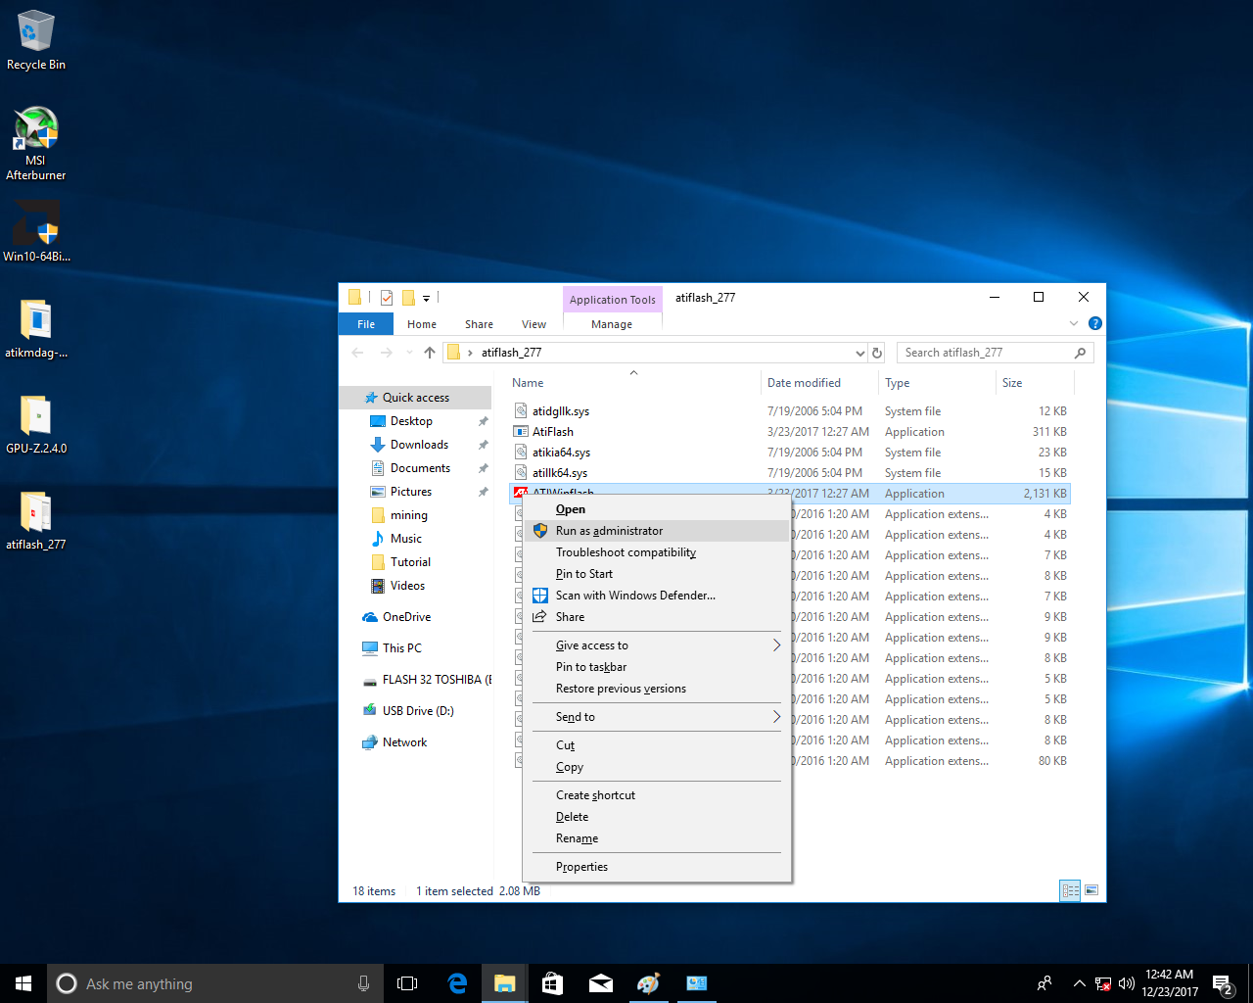Open Explorer help question mark icon

[1095, 323]
